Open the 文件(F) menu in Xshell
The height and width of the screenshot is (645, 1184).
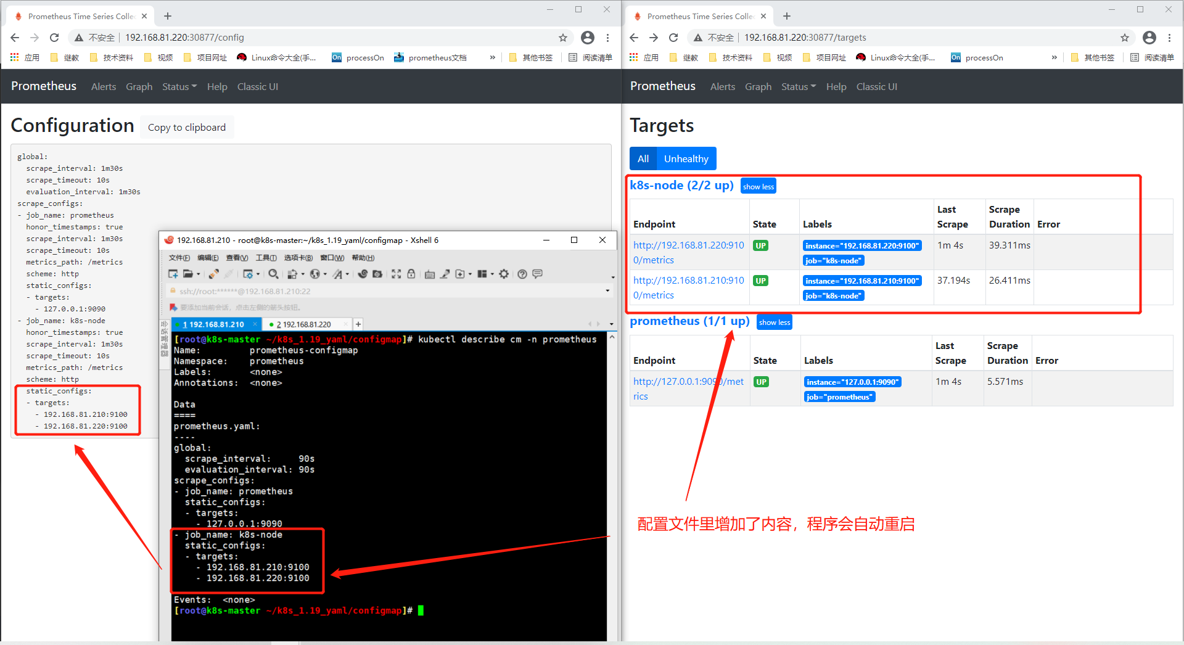[179, 258]
